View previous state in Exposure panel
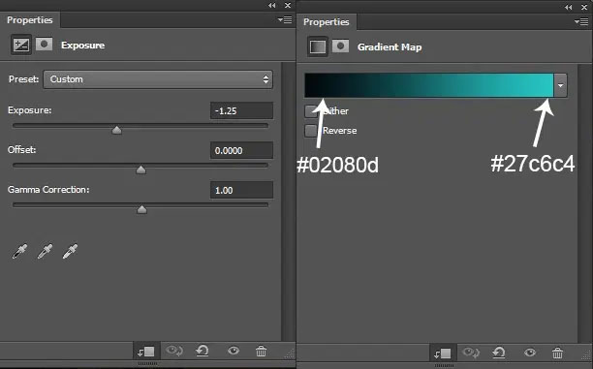 pos(174,352)
